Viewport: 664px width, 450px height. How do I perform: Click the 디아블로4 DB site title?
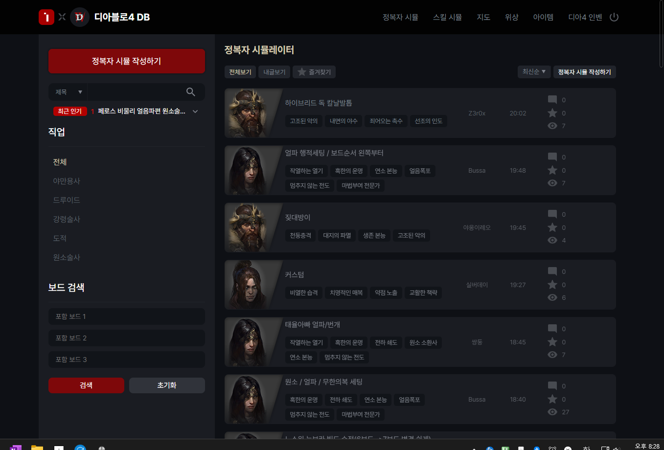coord(122,17)
